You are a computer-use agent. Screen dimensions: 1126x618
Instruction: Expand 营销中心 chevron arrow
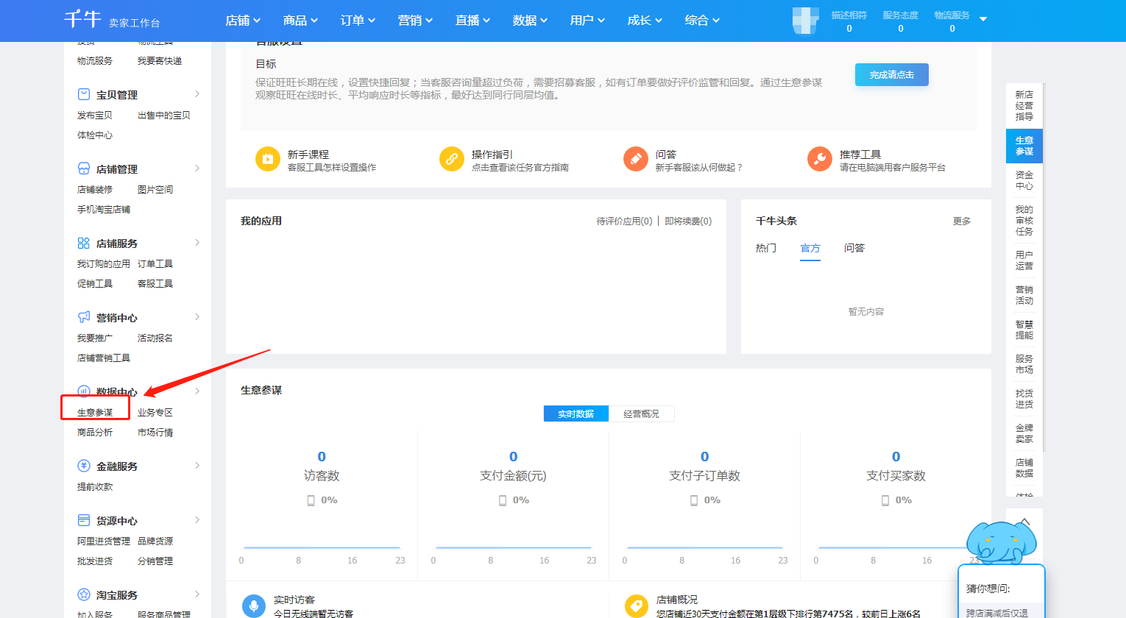point(197,316)
